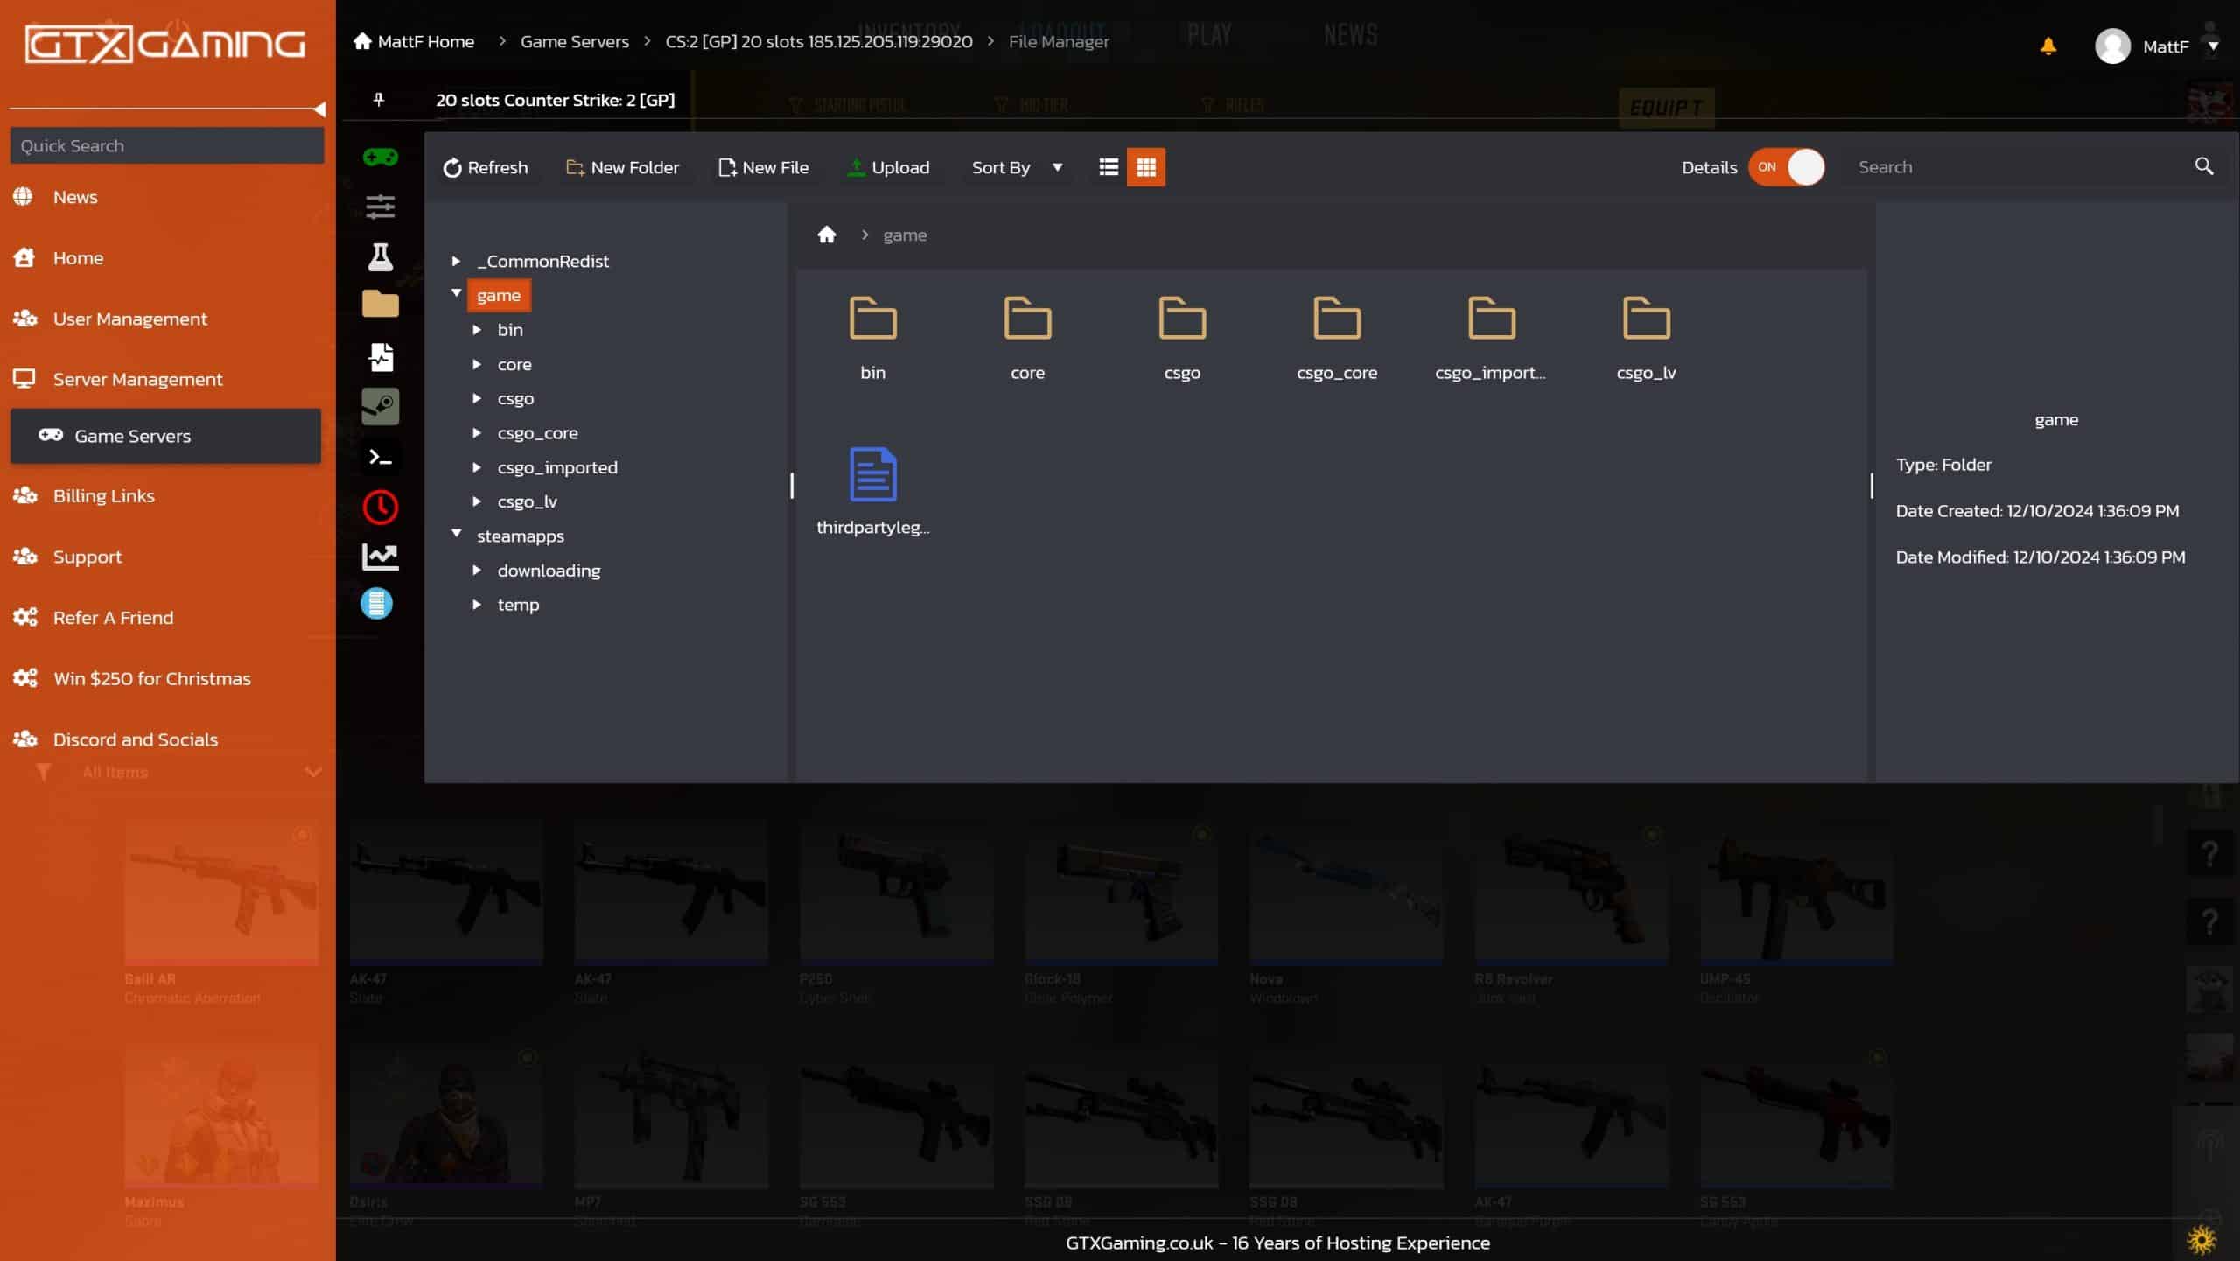Click the New Folder button
The height and width of the screenshot is (1261, 2240).
click(x=622, y=167)
